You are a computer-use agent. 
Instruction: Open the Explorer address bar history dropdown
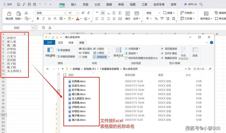pyautogui.click(x=186, y=69)
